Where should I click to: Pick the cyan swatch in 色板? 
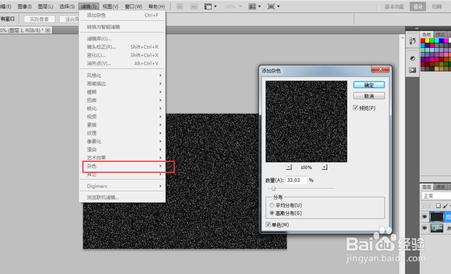(x=437, y=41)
